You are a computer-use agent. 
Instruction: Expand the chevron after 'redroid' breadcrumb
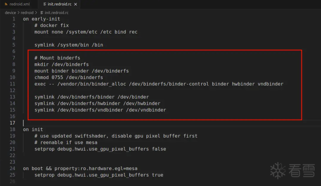point(36,13)
